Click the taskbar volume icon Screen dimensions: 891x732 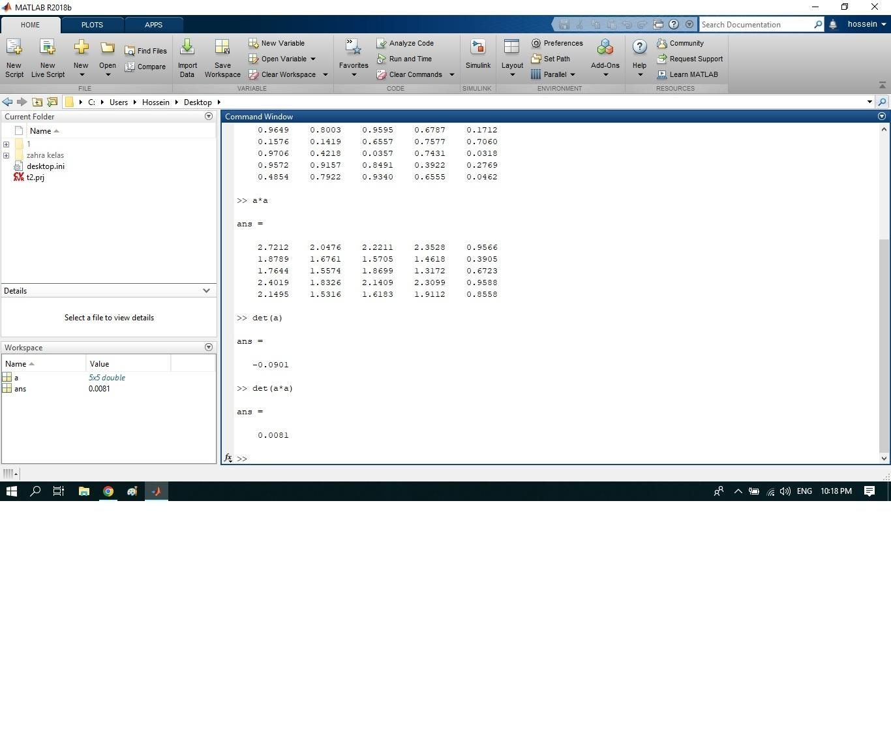(785, 491)
